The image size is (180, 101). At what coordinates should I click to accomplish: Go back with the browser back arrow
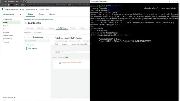[x=2, y=5]
